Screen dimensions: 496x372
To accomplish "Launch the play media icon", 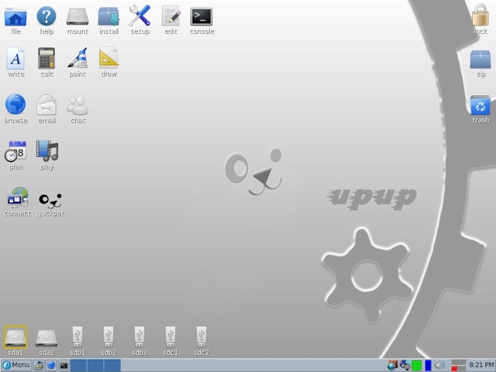I will coord(47,151).
